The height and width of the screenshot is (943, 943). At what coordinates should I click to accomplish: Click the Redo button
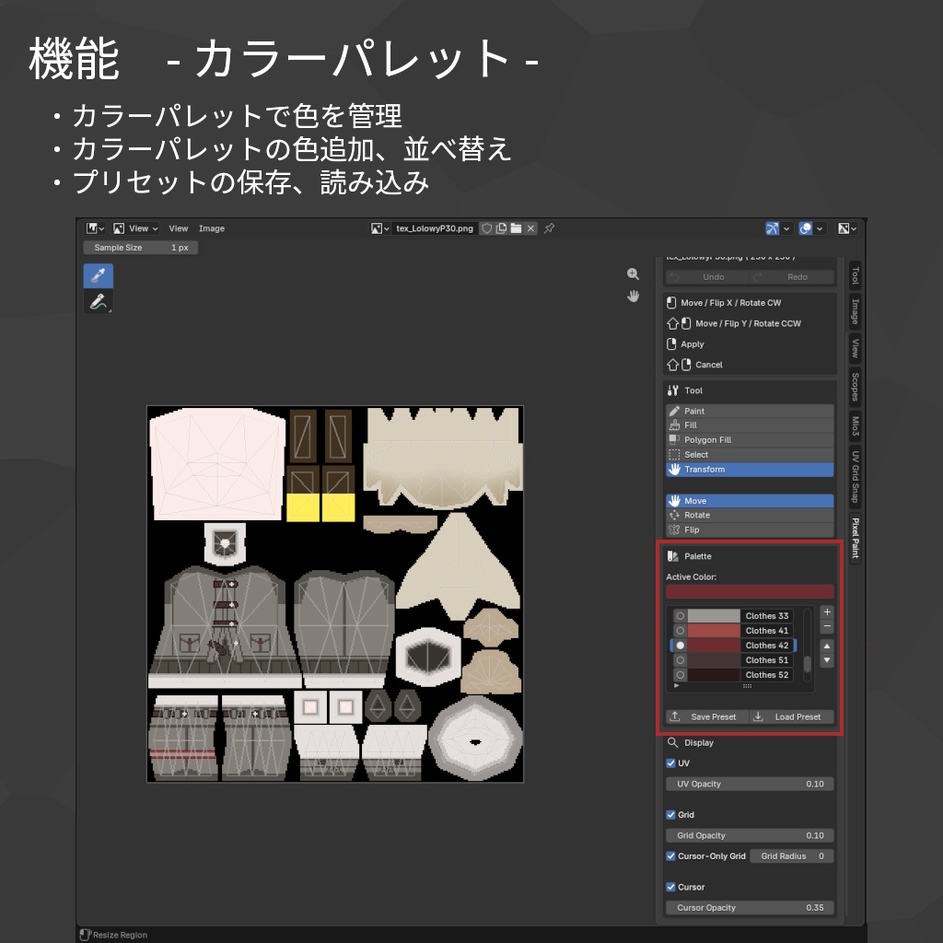coord(792,277)
